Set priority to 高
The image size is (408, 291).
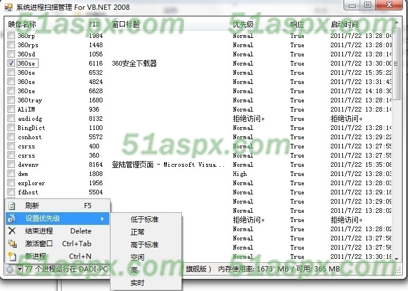coord(146,270)
